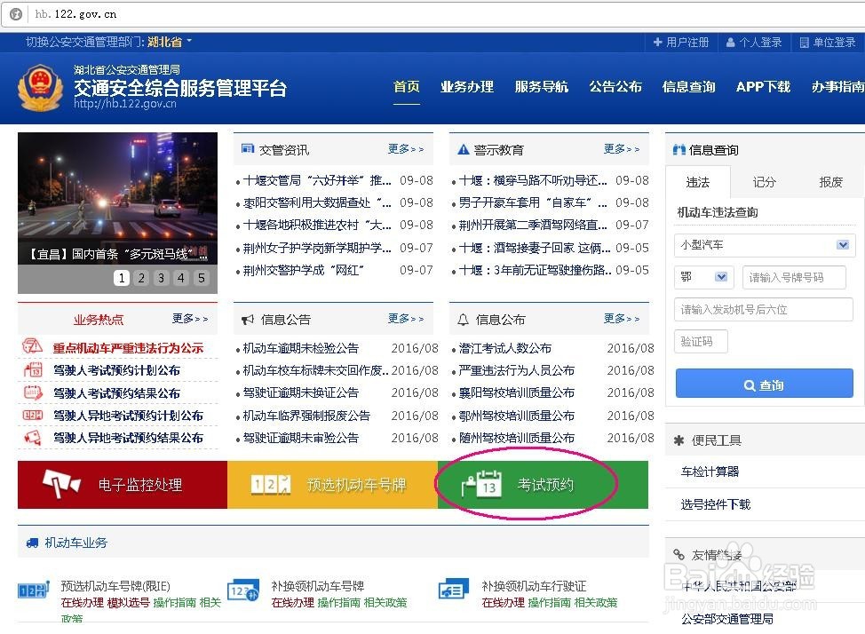Open 补换领机动车行驶证 service icon
Screen dimensions: 865x634
point(454,588)
